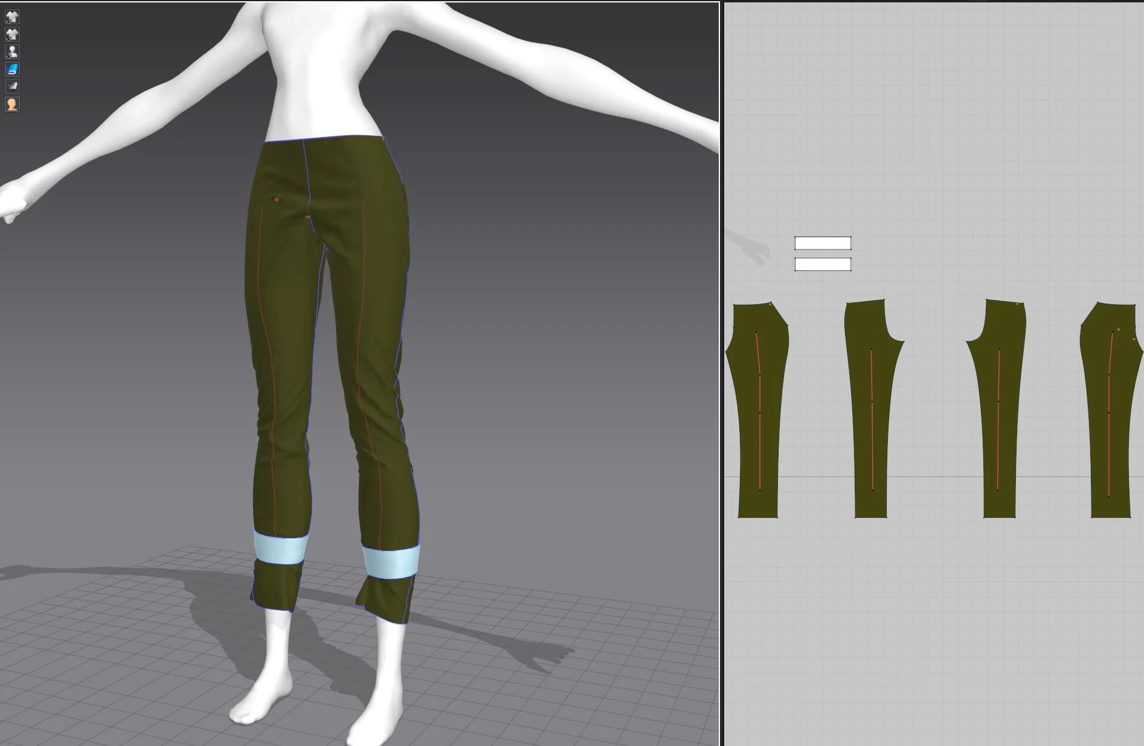Click the second shirt-with-eye garment display icon
1144x746 pixels.
point(12,34)
